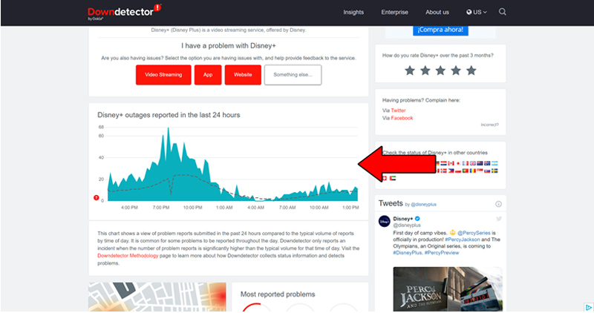
Task: Select the Canada flag
Action: pos(451,163)
